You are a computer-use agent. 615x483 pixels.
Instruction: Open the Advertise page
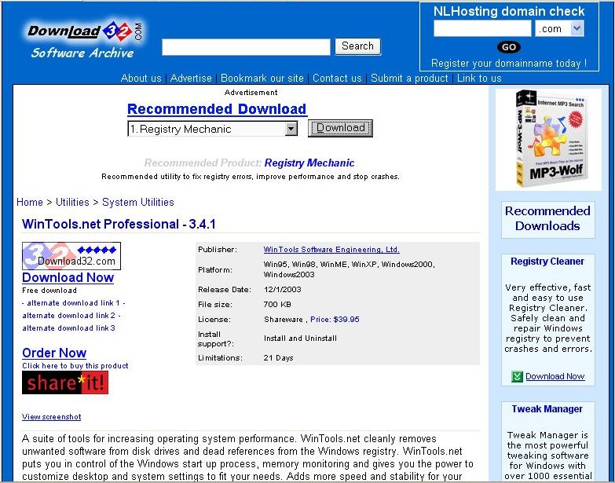tap(191, 78)
